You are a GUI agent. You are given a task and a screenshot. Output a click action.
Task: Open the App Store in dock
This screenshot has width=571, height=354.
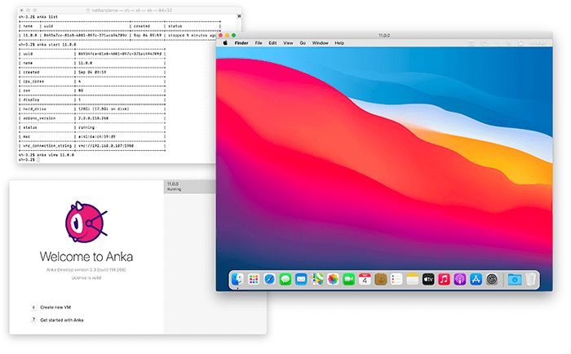[x=476, y=279]
